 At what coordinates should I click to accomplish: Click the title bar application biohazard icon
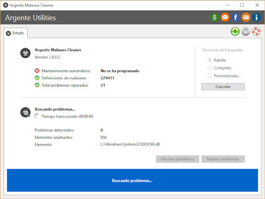[x=6, y=5]
